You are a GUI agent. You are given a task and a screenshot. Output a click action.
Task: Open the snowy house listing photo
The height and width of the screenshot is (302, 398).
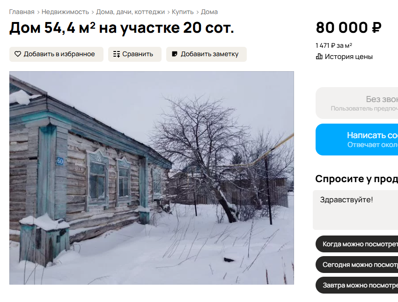[x=152, y=178]
